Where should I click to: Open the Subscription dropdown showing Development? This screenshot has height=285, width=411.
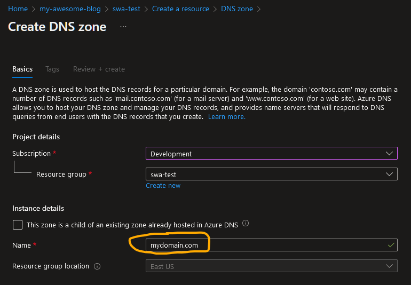pos(272,153)
